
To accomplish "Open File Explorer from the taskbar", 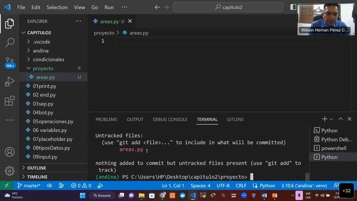I will [x=142, y=195].
